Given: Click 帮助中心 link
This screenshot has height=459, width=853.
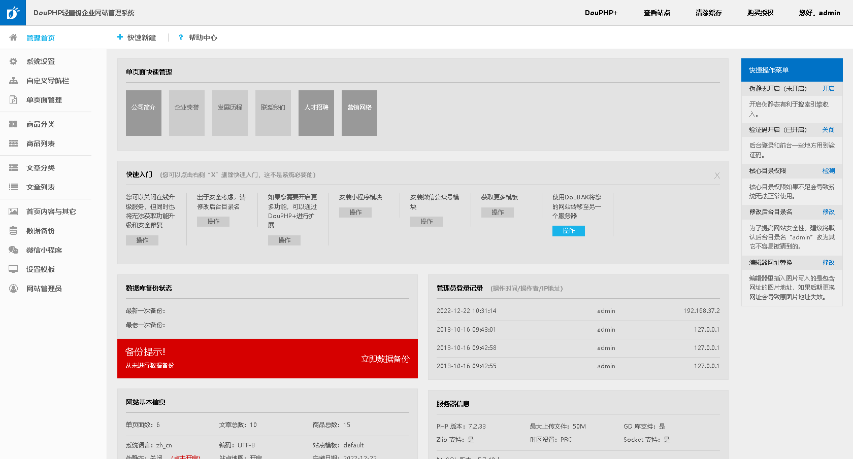Looking at the screenshot, I should [x=203, y=38].
